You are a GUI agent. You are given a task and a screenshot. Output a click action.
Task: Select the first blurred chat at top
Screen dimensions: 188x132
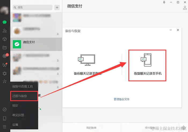(x=36, y=18)
